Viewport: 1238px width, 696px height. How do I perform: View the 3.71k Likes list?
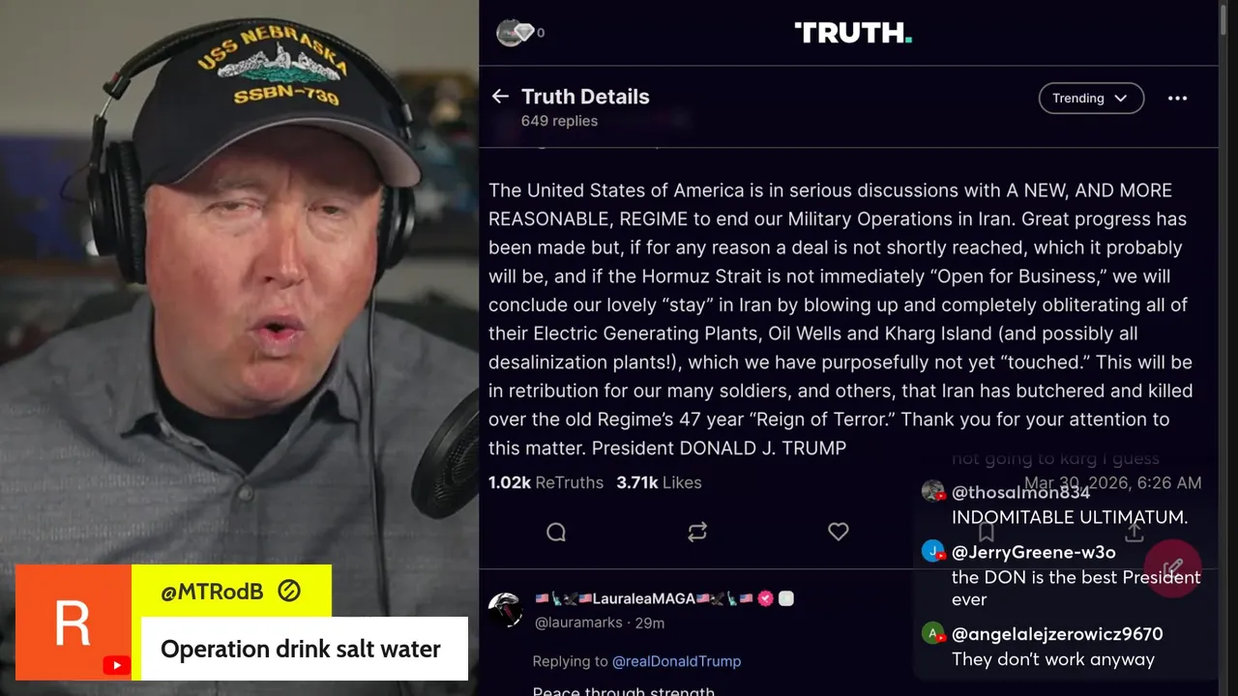pyautogui.click(x=659, y=482)
